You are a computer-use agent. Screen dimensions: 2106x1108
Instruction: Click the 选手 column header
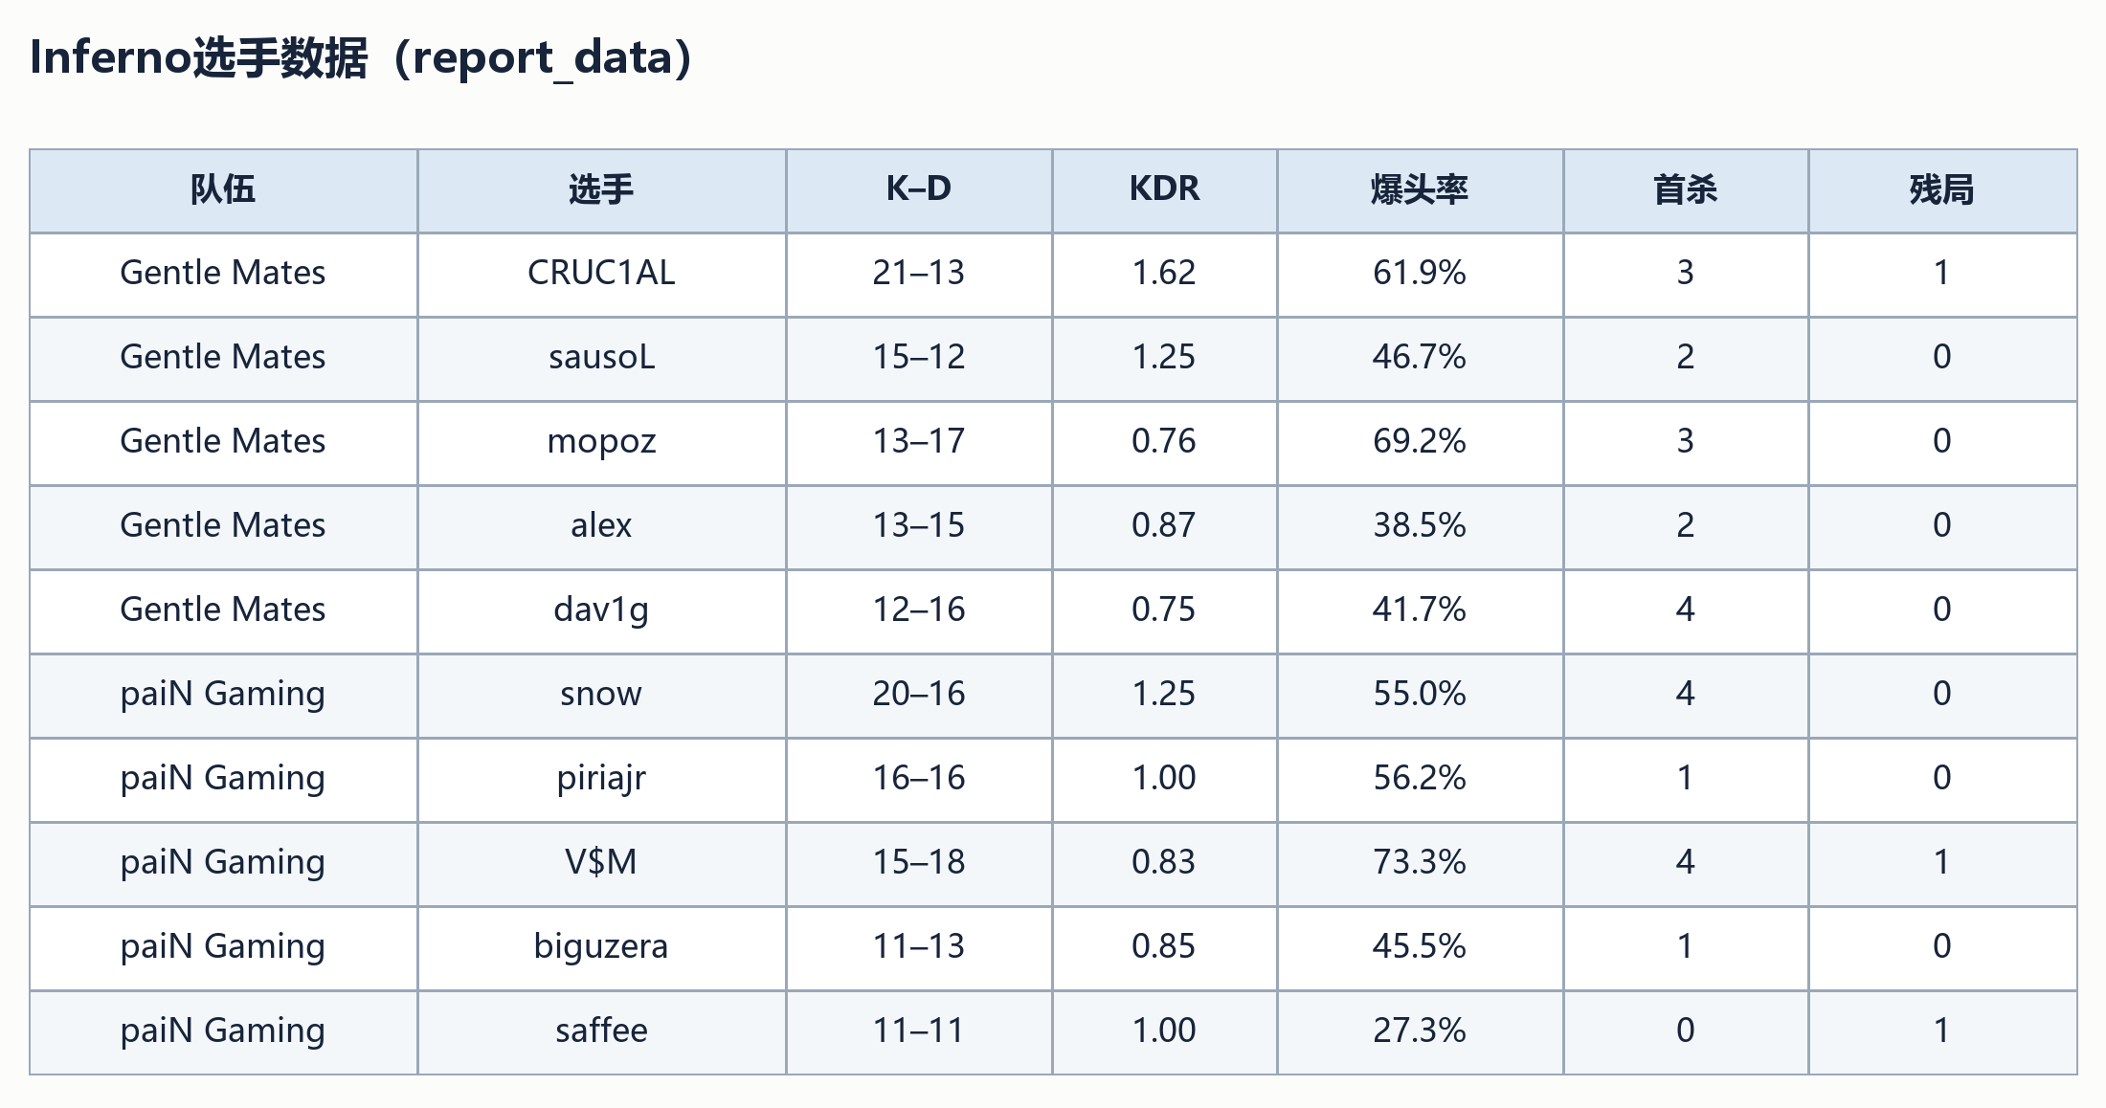601,189
